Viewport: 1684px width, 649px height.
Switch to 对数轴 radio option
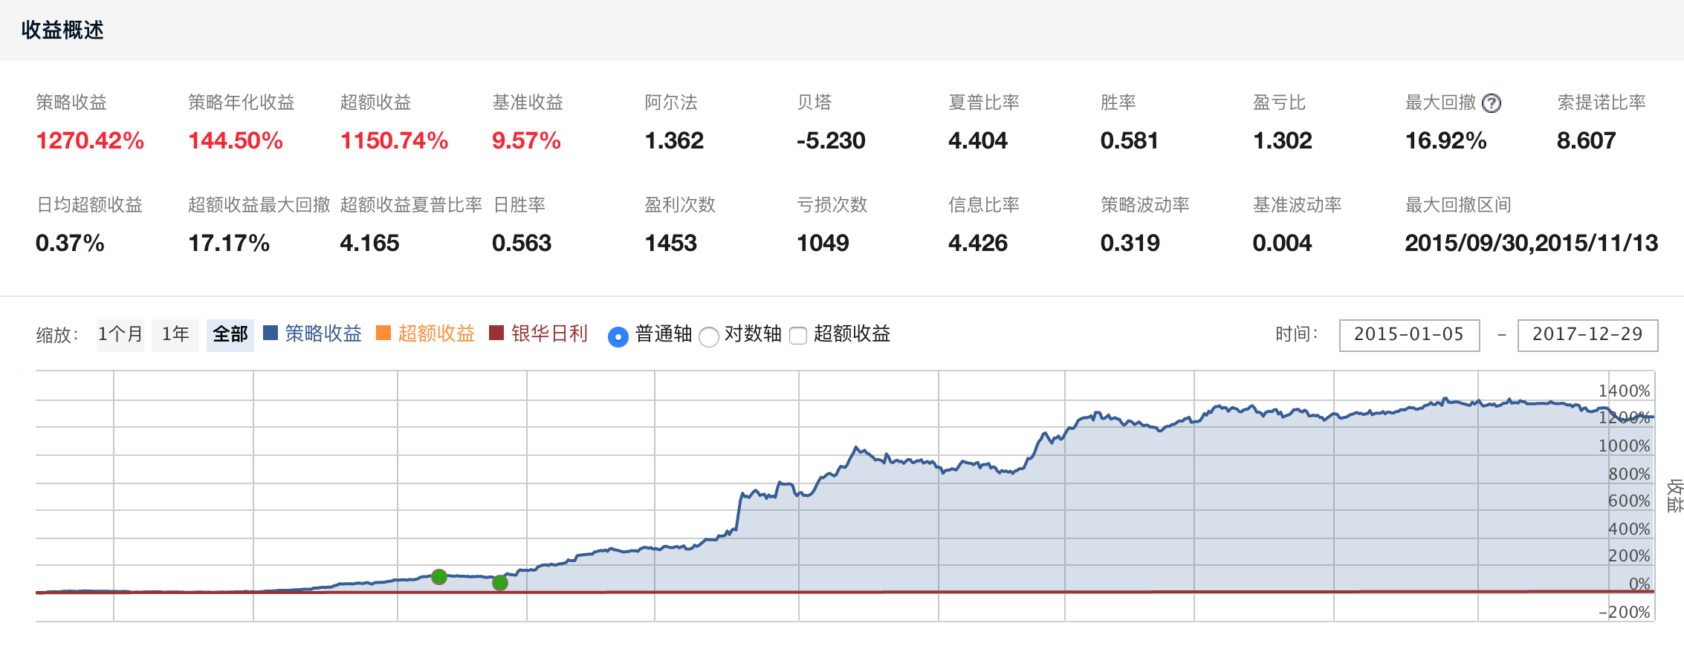(709, 336)
